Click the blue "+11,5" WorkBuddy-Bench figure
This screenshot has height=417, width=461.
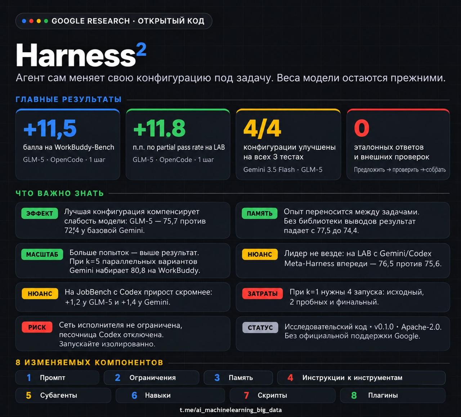[x=50, y=128]
